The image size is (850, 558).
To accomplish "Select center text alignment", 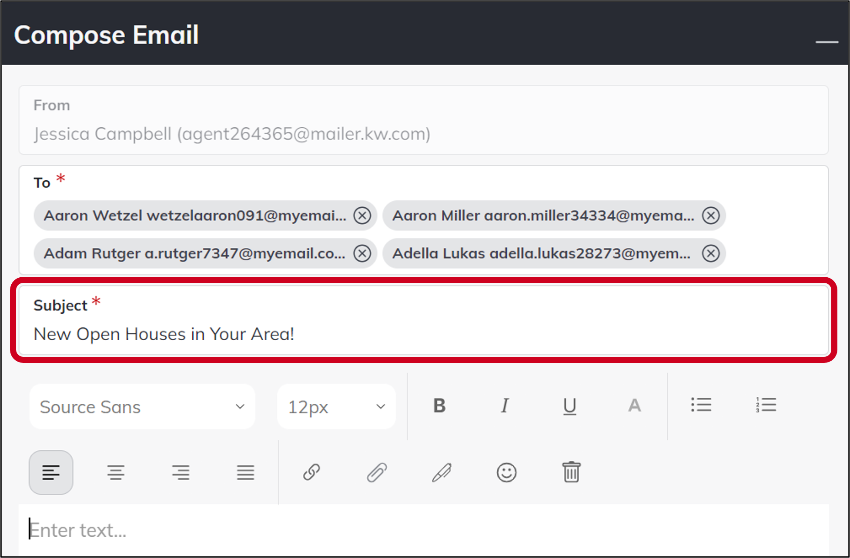I will [116, 472].
